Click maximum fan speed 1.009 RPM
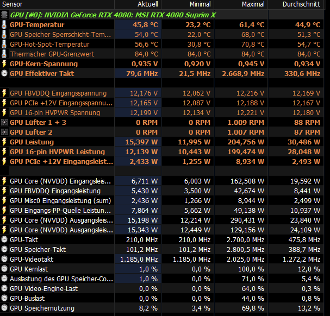330x316 pixels. tap(246, 122)
